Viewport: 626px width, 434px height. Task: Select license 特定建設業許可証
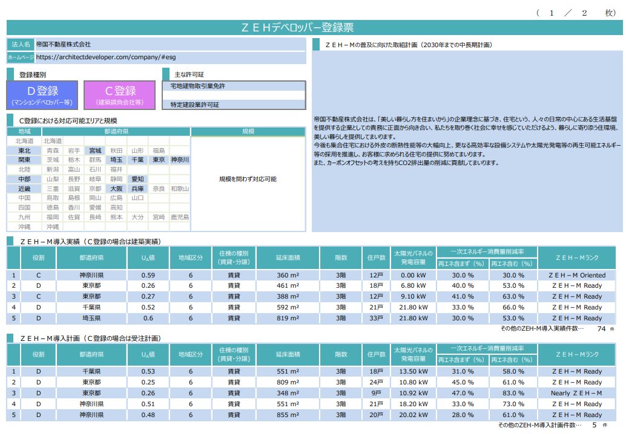pyautogui.click(x=194, y=105)
